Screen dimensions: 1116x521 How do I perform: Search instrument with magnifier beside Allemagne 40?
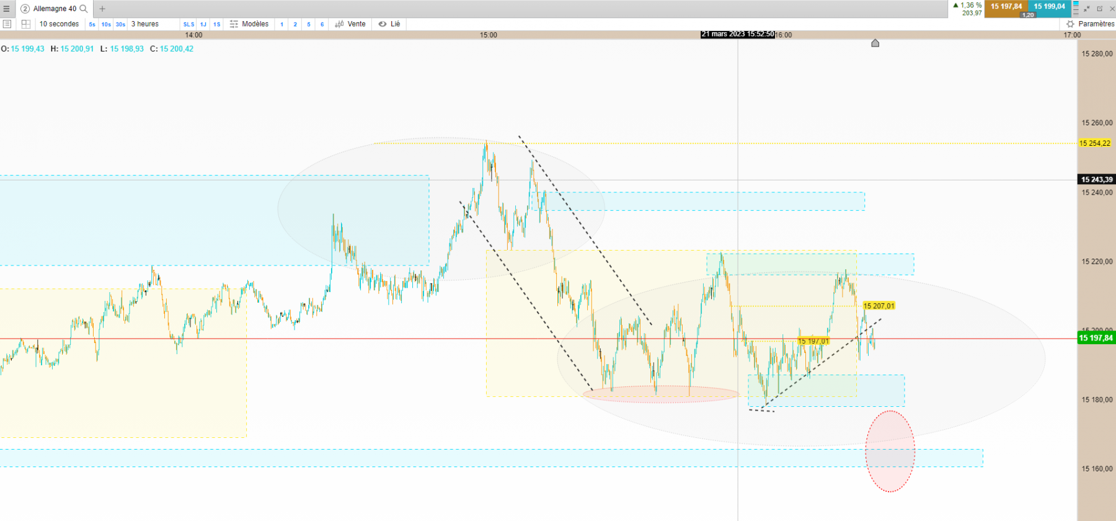[x=84, y=9]
